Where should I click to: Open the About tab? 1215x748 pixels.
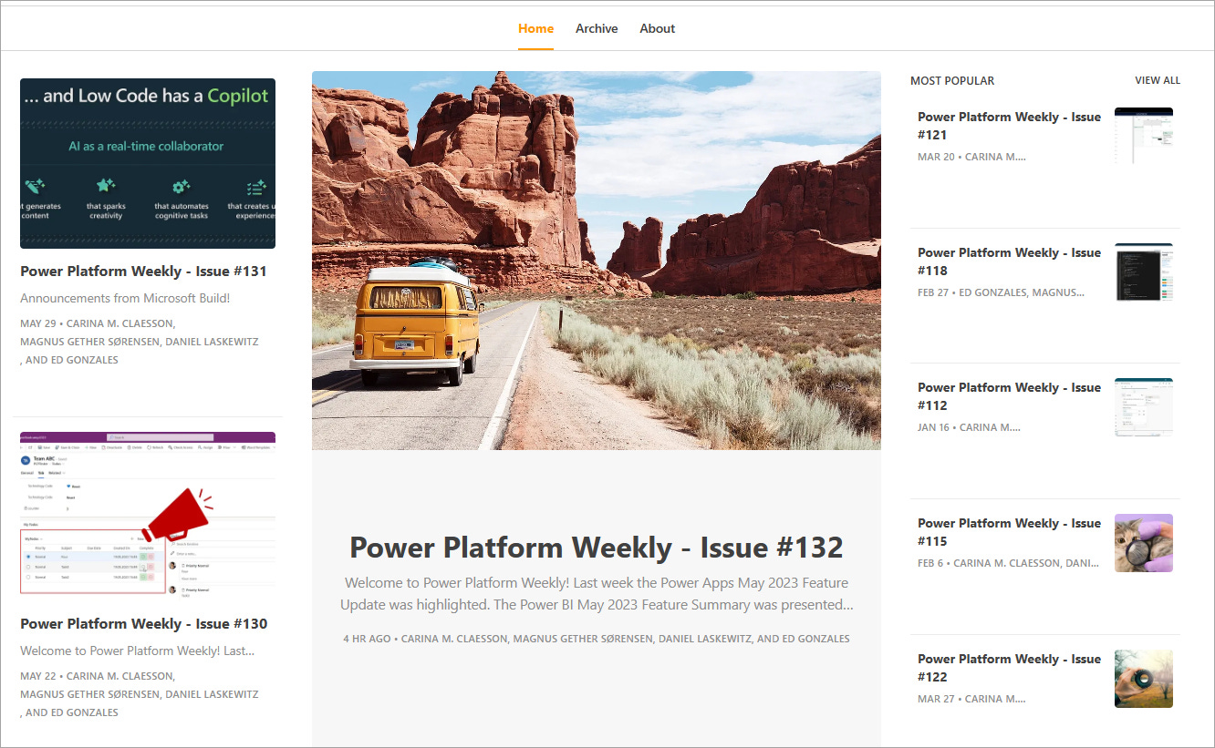point(657,28)
